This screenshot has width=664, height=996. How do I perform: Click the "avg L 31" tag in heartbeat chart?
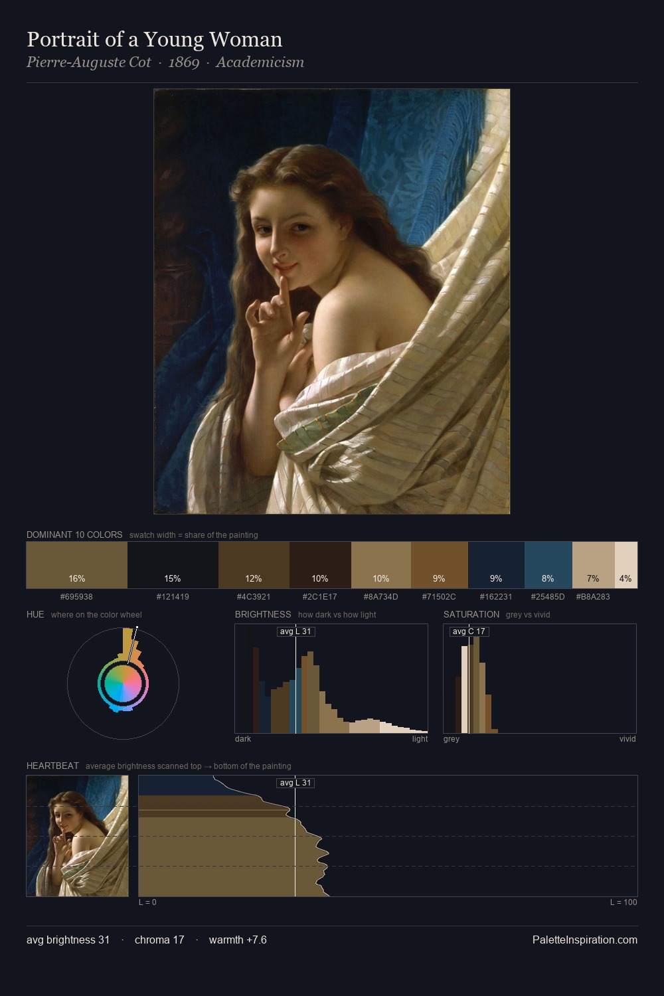pyautogui.click(x=295, y=783)
